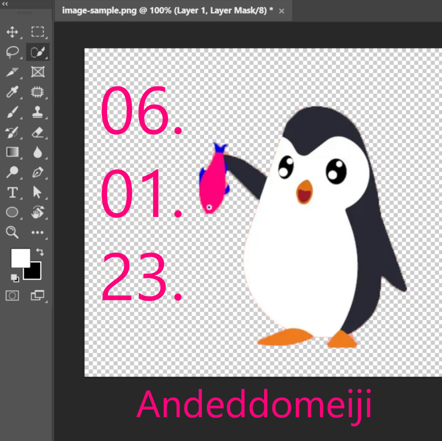This screenshot has width=442, height=441.
Task: Select the Frame tool
Action: click(x=37, y=72)
